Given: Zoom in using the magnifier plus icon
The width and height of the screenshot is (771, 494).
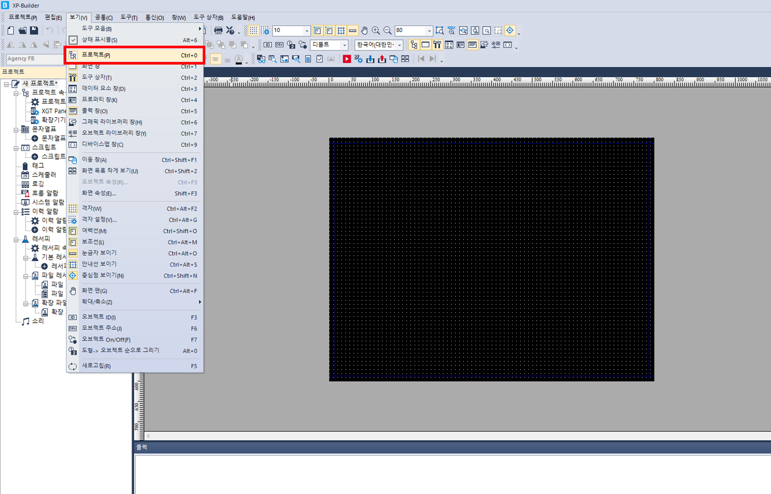Looking at the screenshot, I should [377, 30].
